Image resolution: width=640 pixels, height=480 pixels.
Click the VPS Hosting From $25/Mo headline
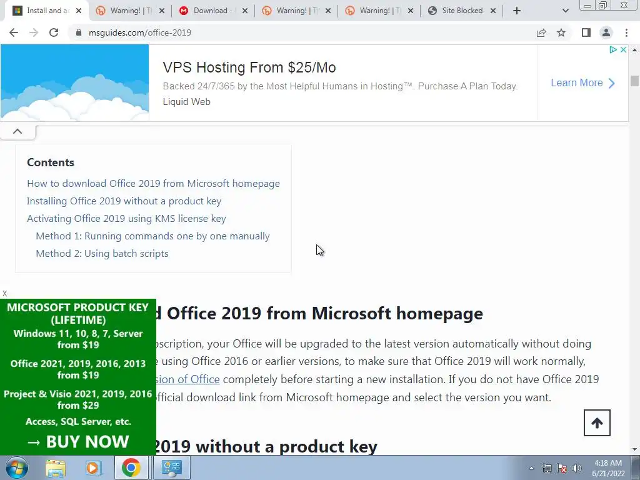249,67
